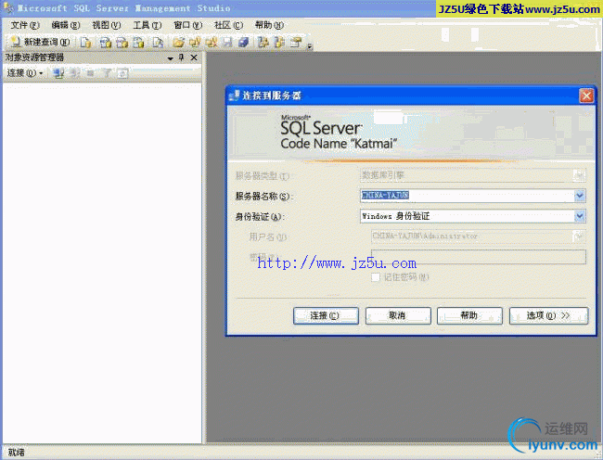Open the 文件(F) menu
The width and height of the screenshot is (603, 460).
[25, 25]
